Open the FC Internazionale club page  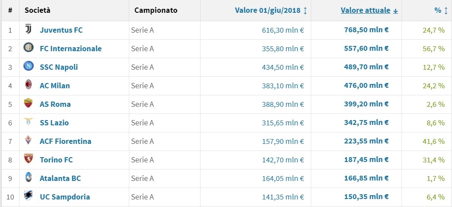click(70, 49)
